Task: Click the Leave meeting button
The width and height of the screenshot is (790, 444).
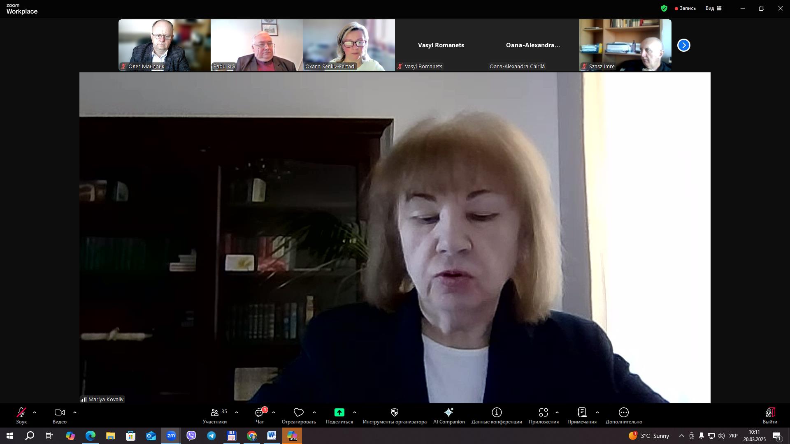Action: [x=769, y=412]
